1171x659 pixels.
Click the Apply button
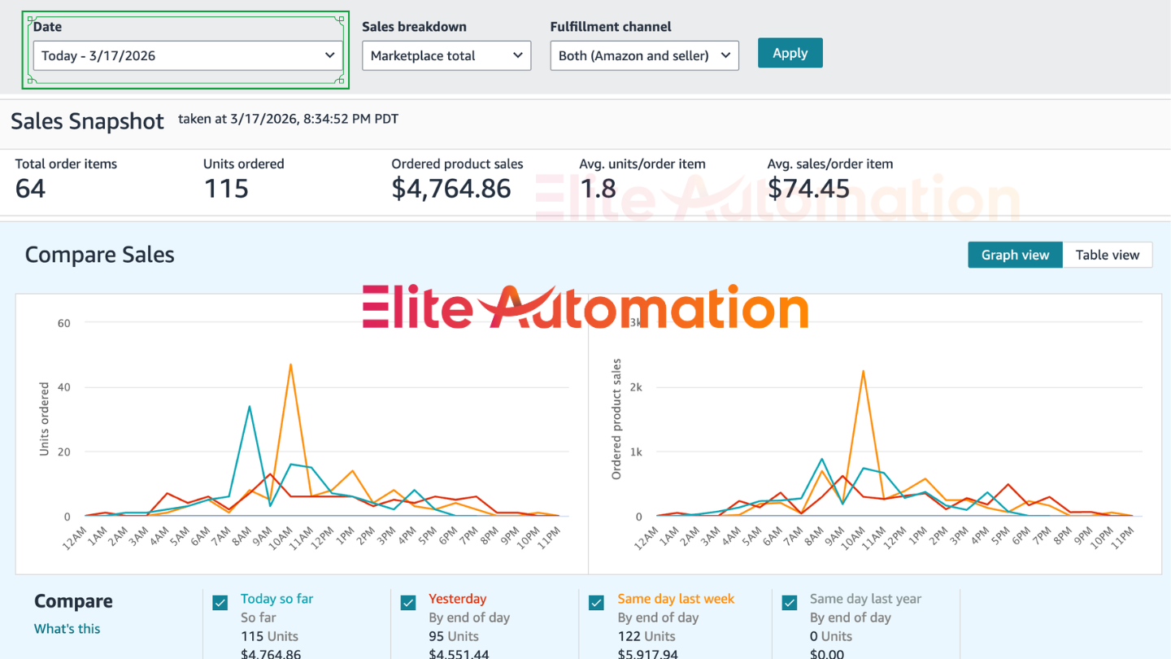(790, 53)
